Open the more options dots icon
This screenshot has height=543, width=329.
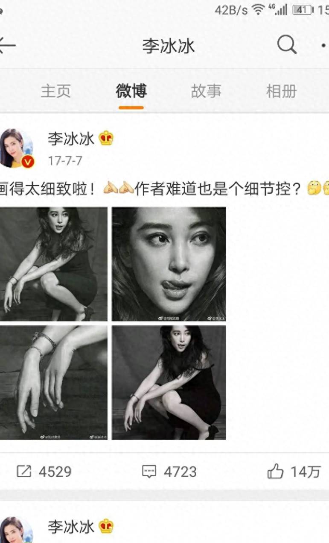pos(325,44)
